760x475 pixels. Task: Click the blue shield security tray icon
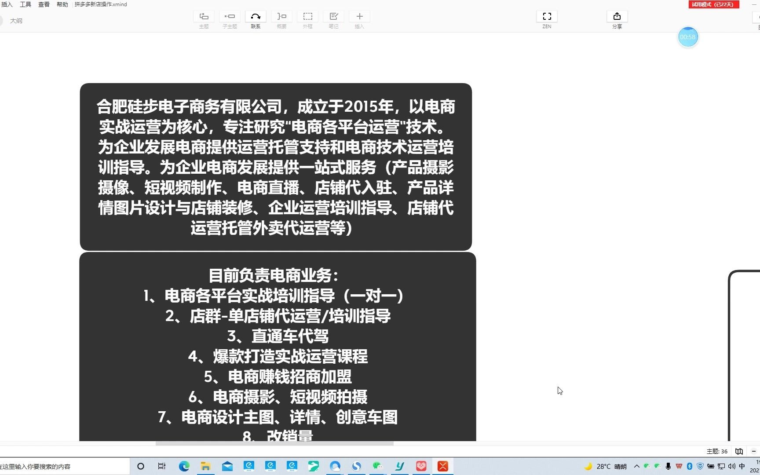pyautogui.click(x=700, y=466)
